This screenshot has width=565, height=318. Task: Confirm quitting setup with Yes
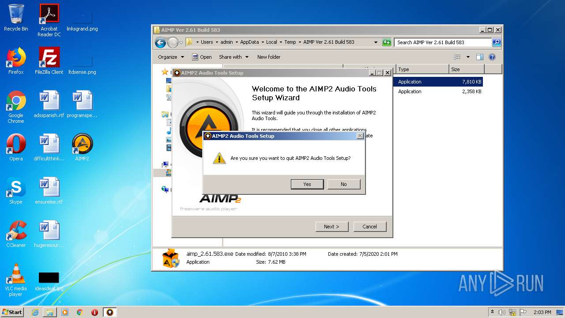pyautogui.click(x=307, y=184)
